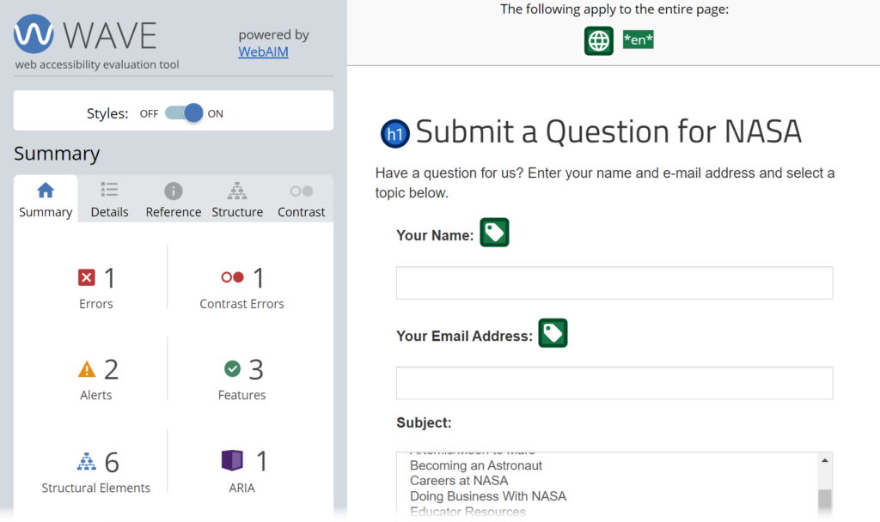This screenshot has width=880, height=522.
Task: Click the Structural Elements hierarchy icon
Action: pos(87,461)
